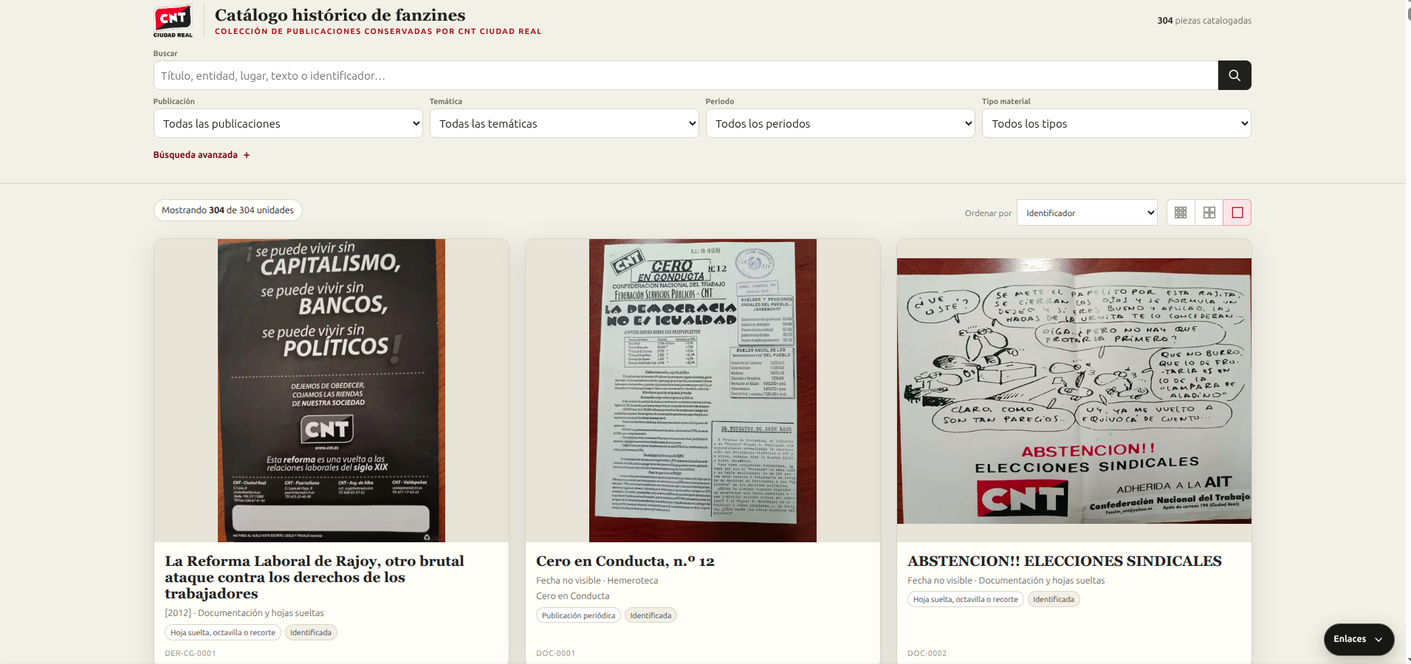
Task: Click the Identificada tag on DER-CG-0001 card
Action: pyautogui.click(x=311, y=632)
